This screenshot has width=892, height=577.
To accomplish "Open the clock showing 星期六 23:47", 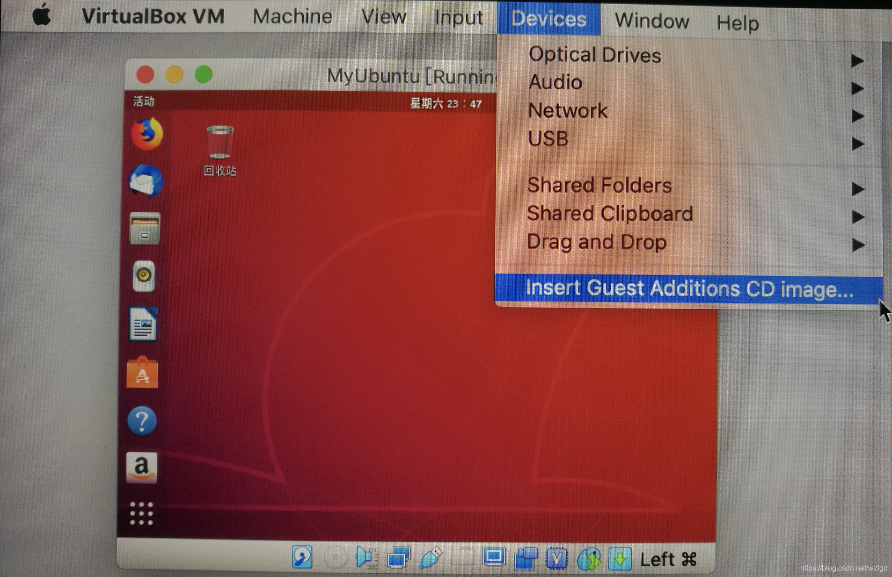I will pos(446,103).
